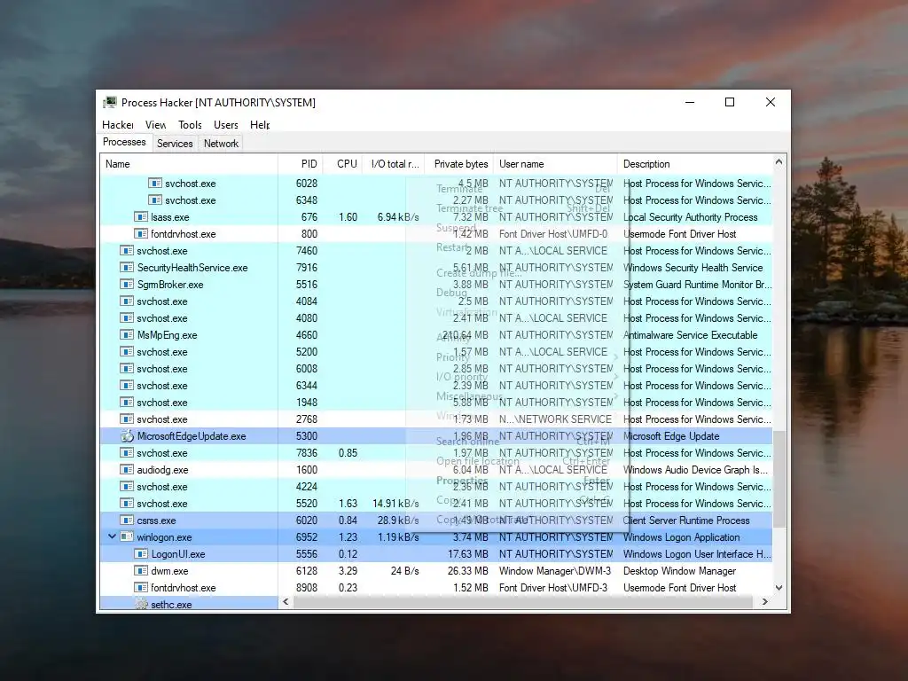
Task: Open the Hacker menu
Action: (x=118, y=124)
